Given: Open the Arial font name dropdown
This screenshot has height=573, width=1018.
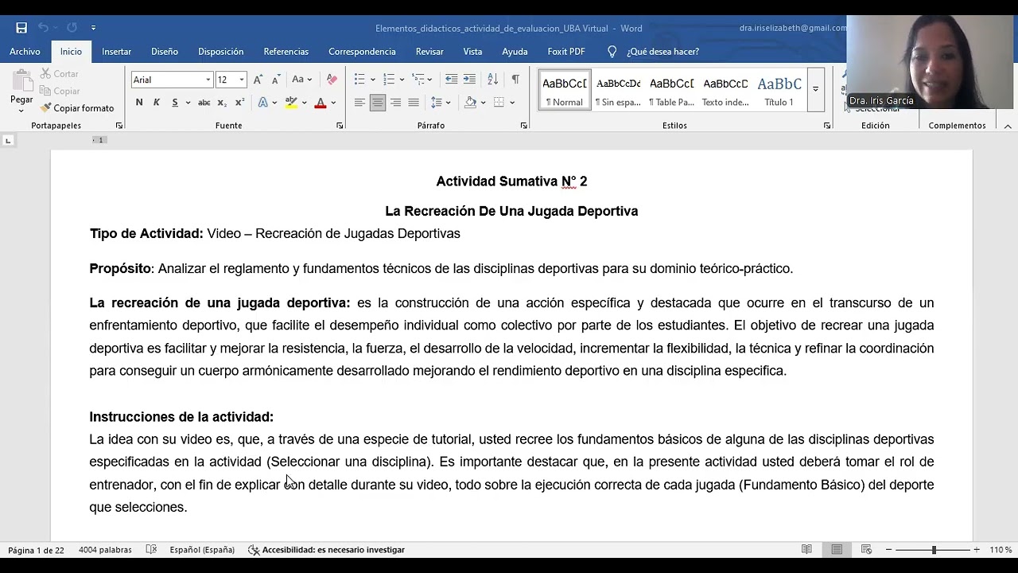Looking at the screenshot, I should click(208, 80).
